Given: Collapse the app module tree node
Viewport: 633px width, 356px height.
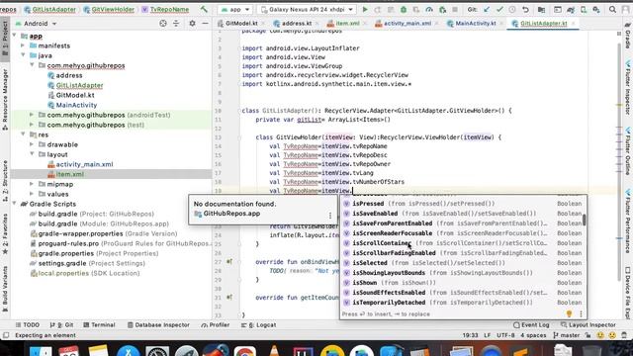Looking at the screenshot, I should [15, 36].
